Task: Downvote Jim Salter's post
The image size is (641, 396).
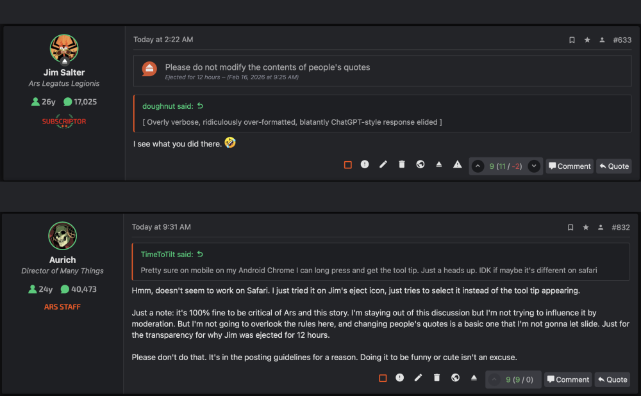Action: (x=534, y=166)
